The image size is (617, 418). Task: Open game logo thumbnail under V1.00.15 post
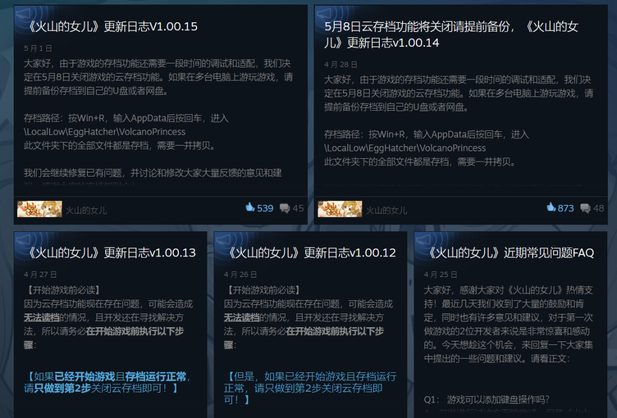39,209
